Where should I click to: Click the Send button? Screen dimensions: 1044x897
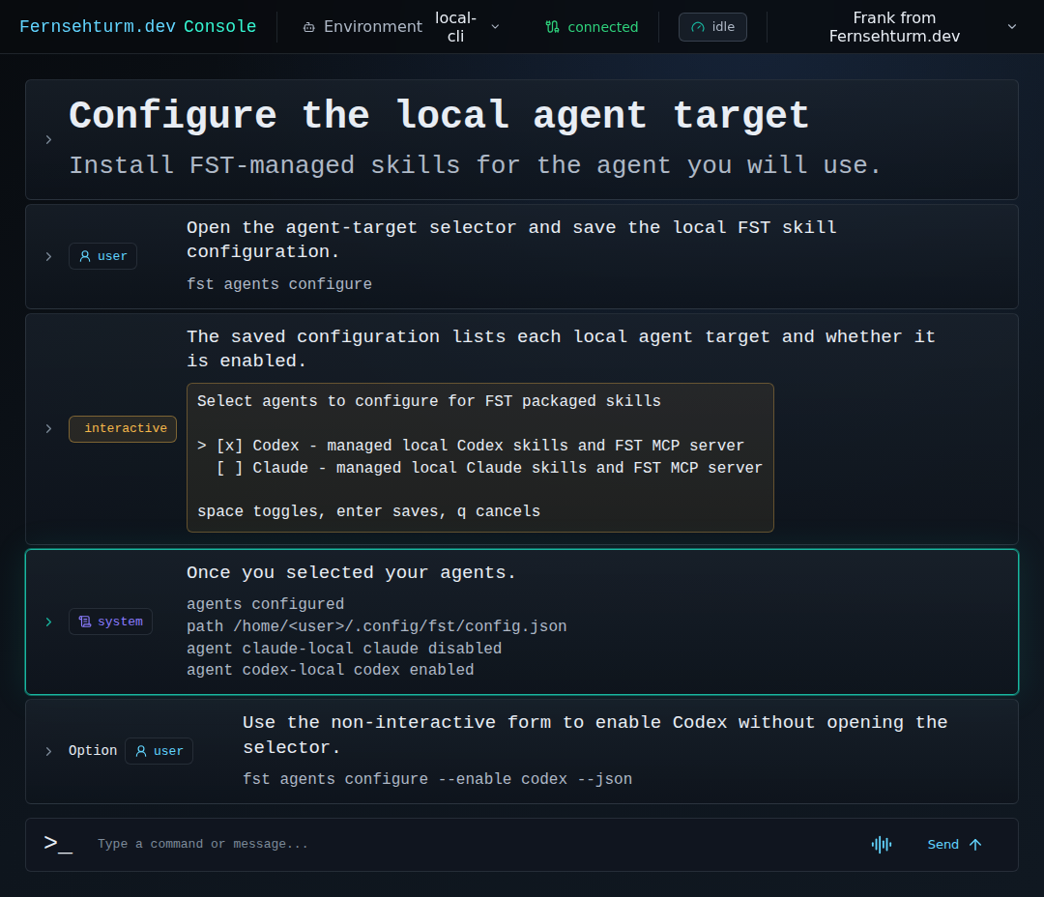pyautogui.click(x=954, y=845)
